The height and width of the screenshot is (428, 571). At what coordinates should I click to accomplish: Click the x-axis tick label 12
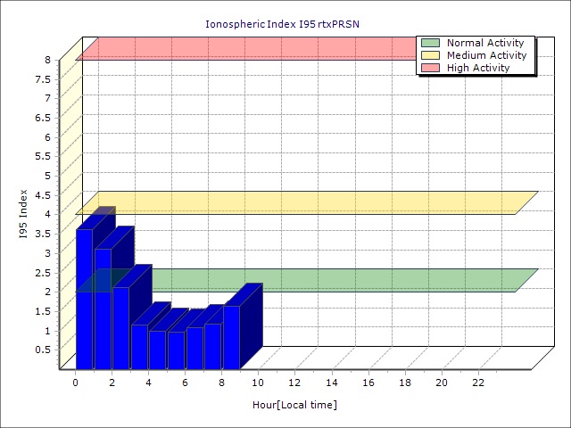point(295,383)
